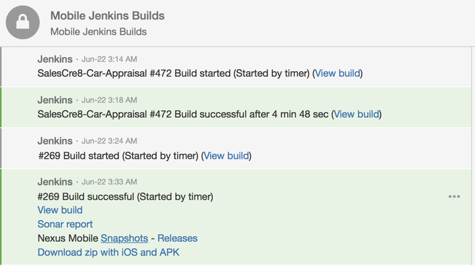Click View build under #269 Build successful
Image resolution: width=475 pixels, height=267 pixels.
coord(60,210)
